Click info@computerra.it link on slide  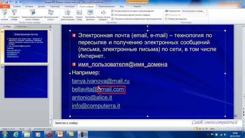click(96, 106)
